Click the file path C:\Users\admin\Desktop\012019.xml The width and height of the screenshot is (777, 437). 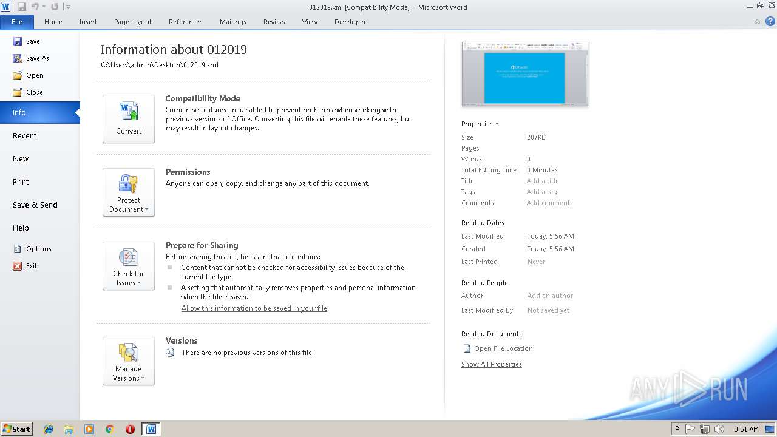coord(160,65)
